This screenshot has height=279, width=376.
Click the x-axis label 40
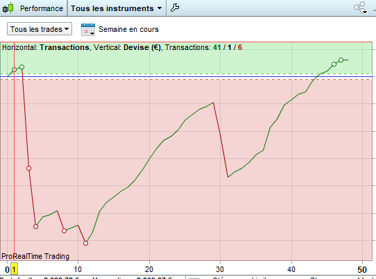point(291,269)
